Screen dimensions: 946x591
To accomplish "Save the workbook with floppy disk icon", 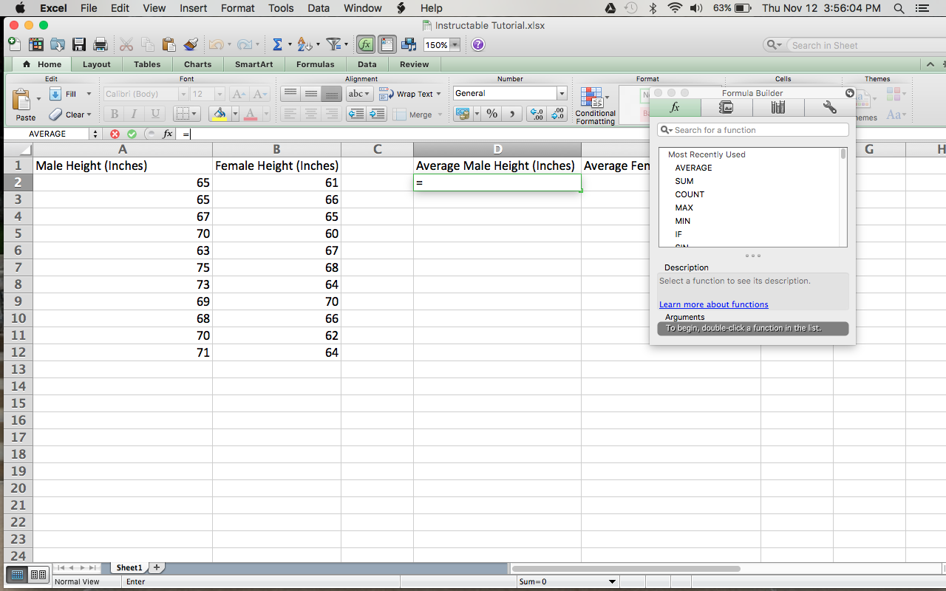I will point(78,44).
